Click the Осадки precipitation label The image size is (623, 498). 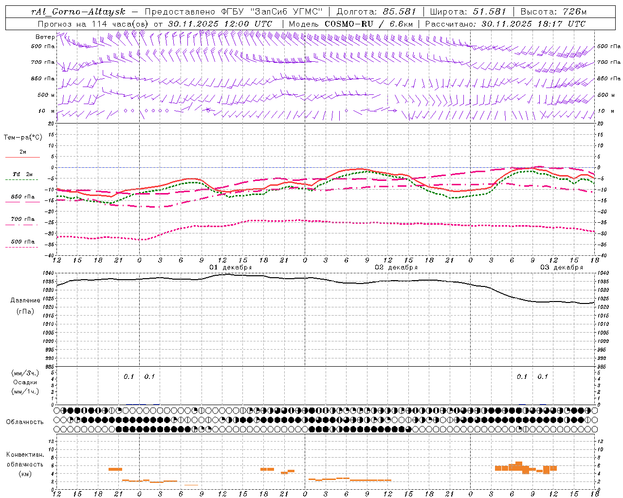pyautogui.click(x=25, y=382)
